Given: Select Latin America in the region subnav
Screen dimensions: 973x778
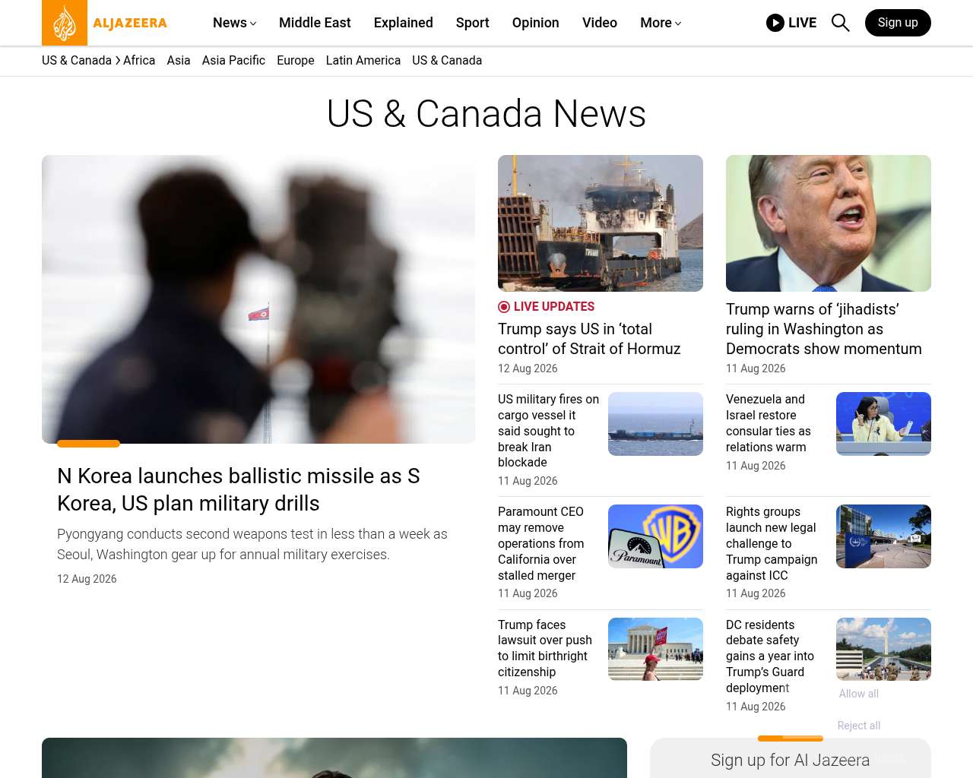Looking at the screenshot, I should click(363, 61).
